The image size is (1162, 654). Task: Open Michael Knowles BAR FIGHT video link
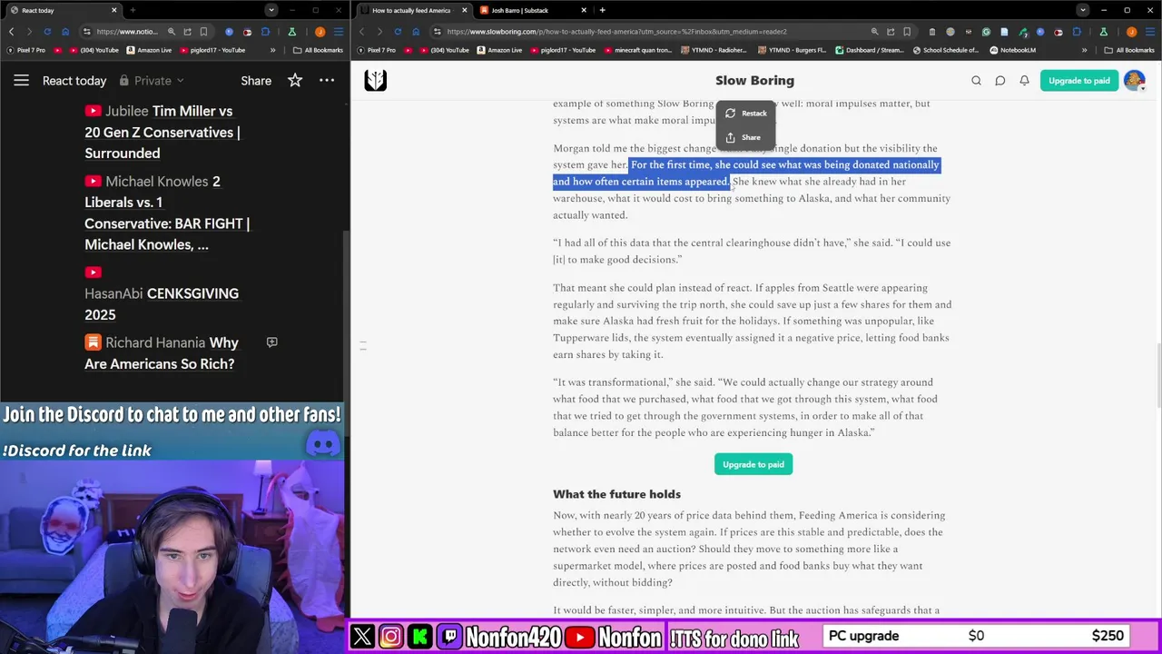tap(167, 213)
